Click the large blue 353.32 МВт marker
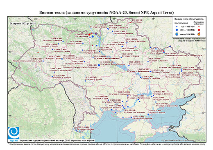The width and height of the screenshot is (213, 150). 99,65
